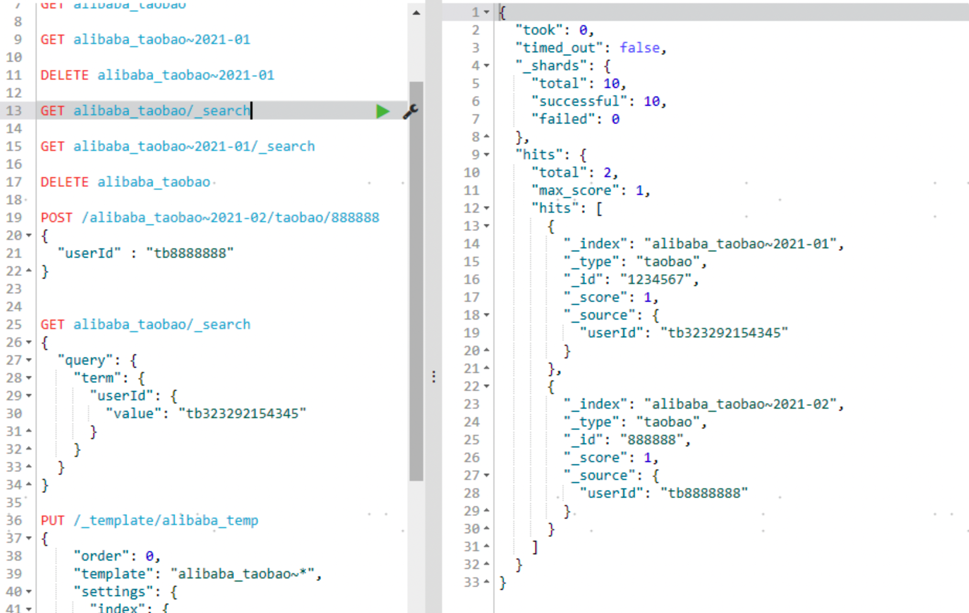Collapse the "query" fold at line 27
Viewport: 969px width, 613px height.
point(29,360)
